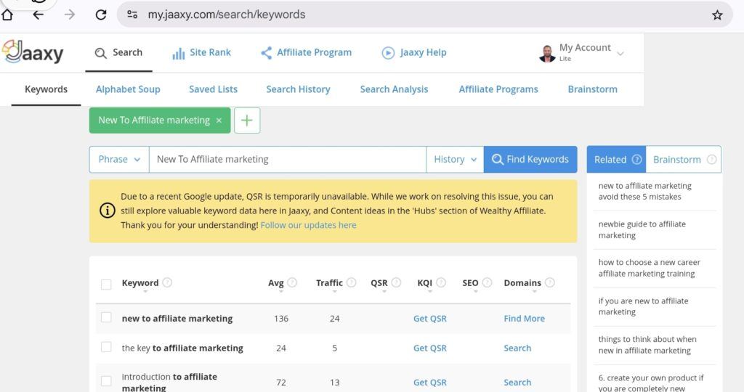Open site information icon in address bar
The height and width of the screenshot is (392, 744).
click(x=132, y=15)
